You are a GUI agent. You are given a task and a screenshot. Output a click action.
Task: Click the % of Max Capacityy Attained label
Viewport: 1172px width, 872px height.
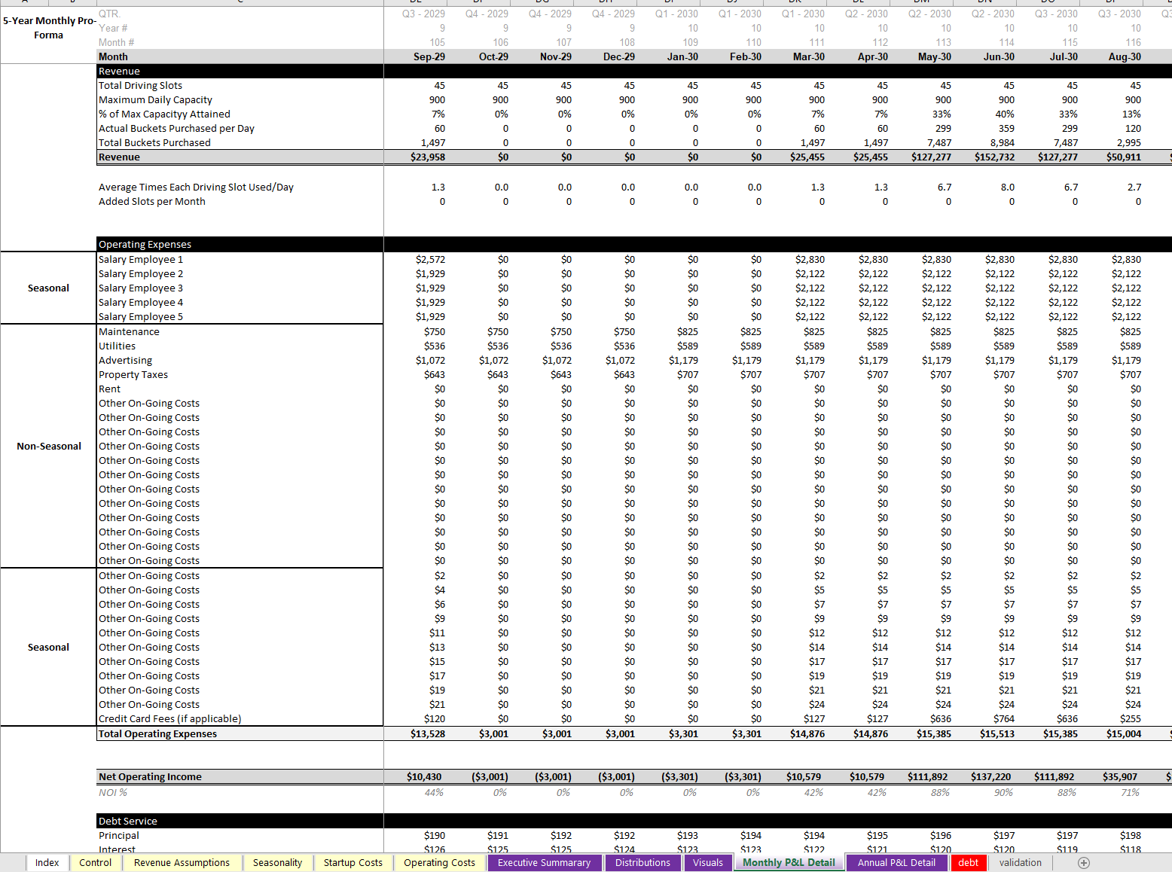tap(164, 114)
